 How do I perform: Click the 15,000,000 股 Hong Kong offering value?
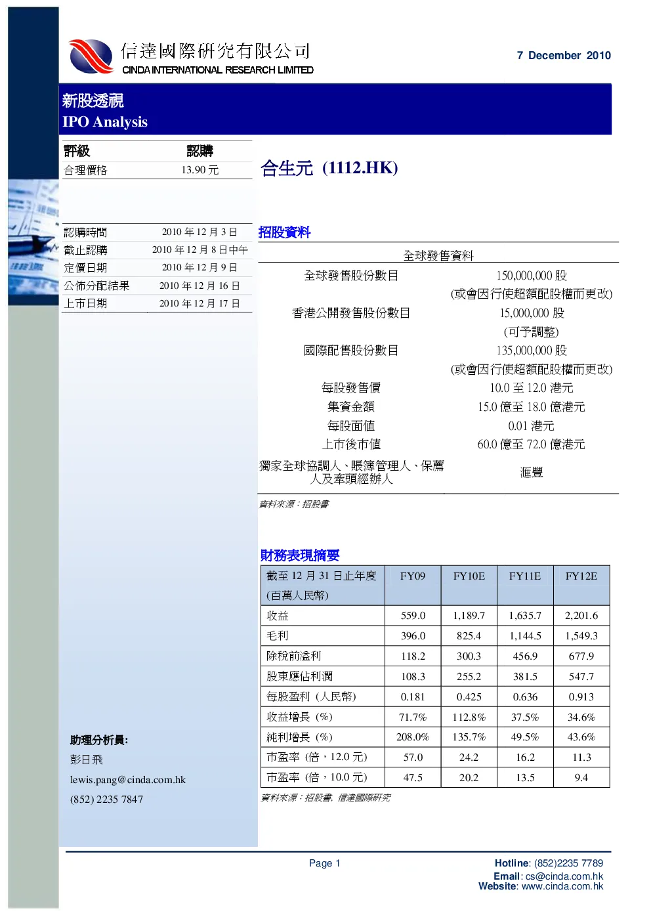[x=532, y=313]
